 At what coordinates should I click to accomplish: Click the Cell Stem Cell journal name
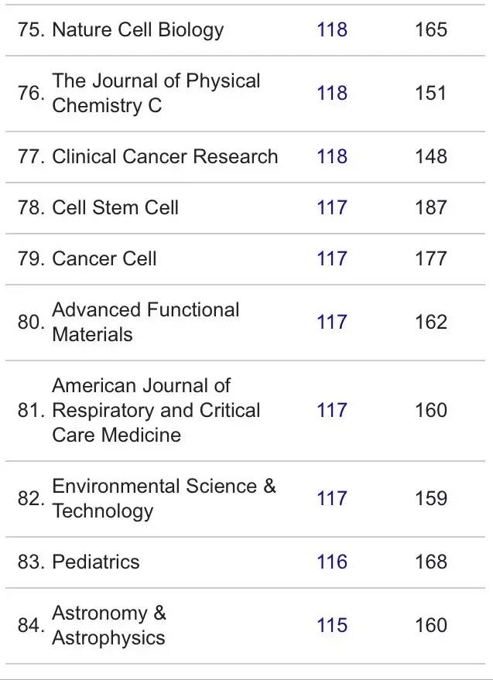[x=115, y=207]
